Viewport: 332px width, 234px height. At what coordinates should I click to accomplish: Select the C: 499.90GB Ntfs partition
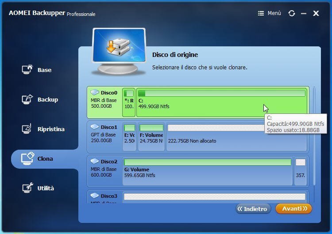point(222,102)
